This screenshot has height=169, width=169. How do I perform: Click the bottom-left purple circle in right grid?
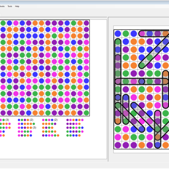(x=118, y=145)
